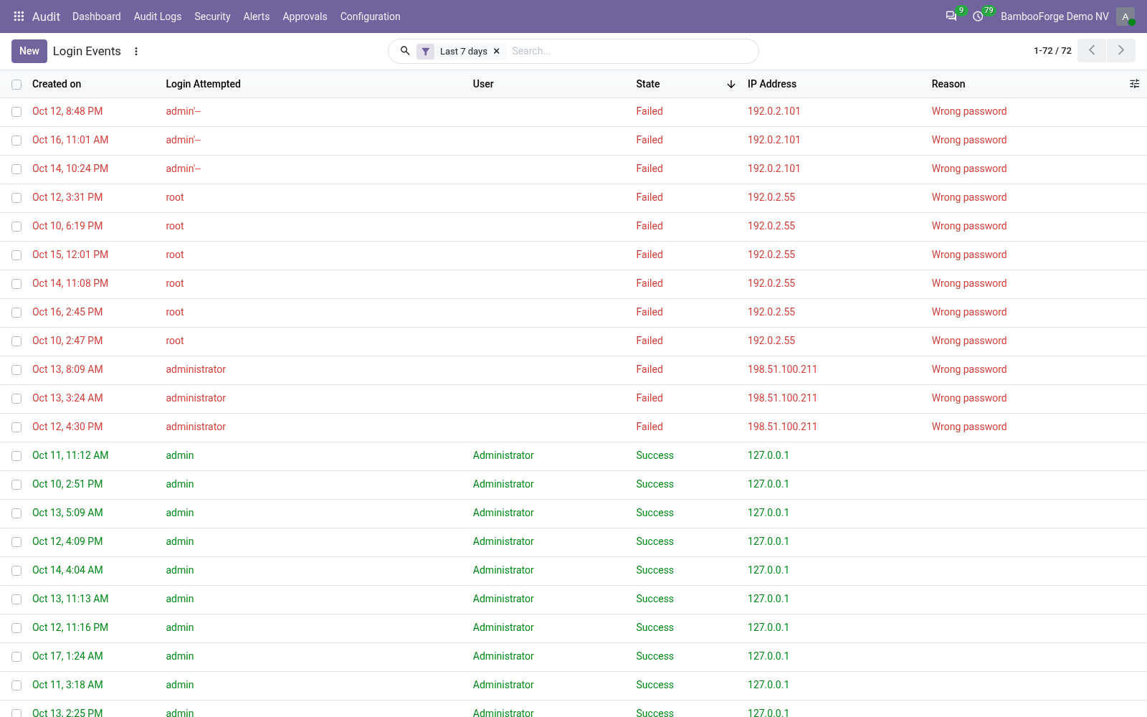The image size is (1147, 717).
Task: Go to next page of records
Action: tap(1121, 50)
